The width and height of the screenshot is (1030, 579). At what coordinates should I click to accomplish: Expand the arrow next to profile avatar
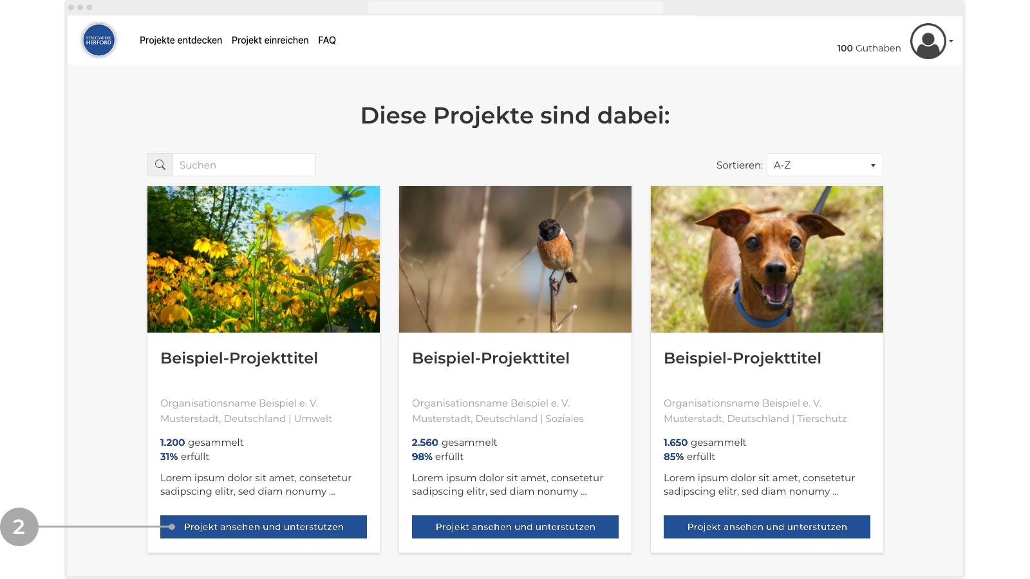click(951, 41)
